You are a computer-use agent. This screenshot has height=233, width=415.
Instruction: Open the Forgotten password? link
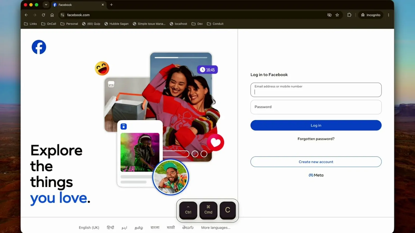[316, 139]
